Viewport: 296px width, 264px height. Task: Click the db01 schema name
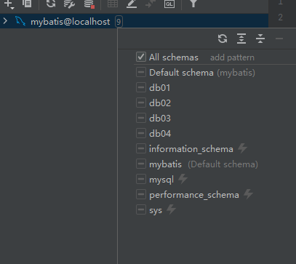coord(159,87)
